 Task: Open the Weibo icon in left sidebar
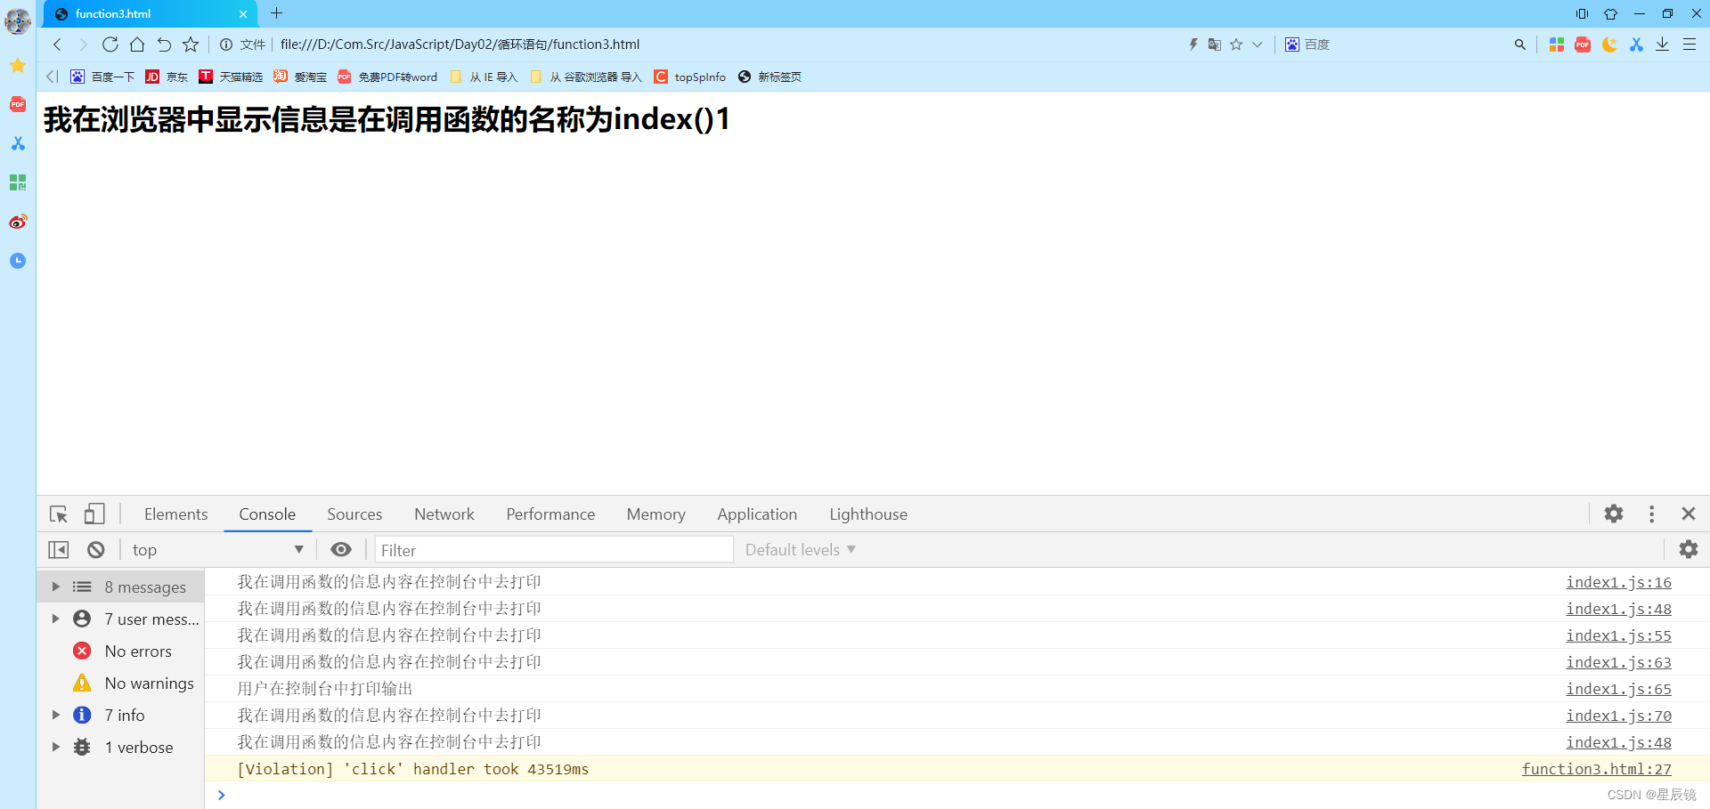[18, 222]
